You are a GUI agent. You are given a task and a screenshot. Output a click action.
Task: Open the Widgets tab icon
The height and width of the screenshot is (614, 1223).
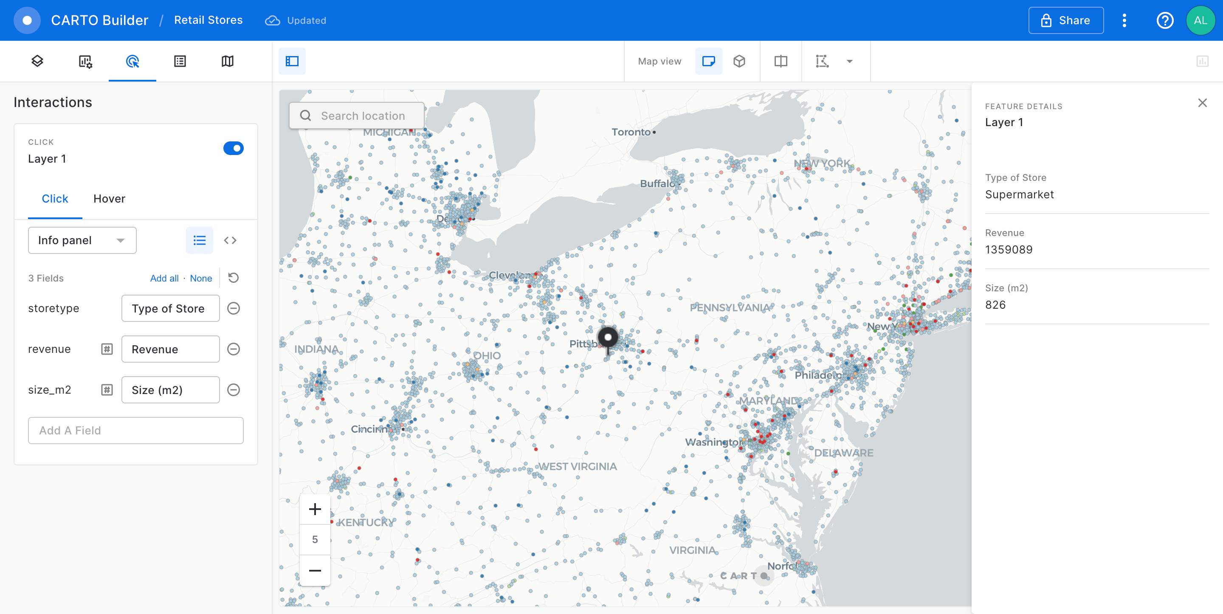pyautogui.click(x=85, y=61)
